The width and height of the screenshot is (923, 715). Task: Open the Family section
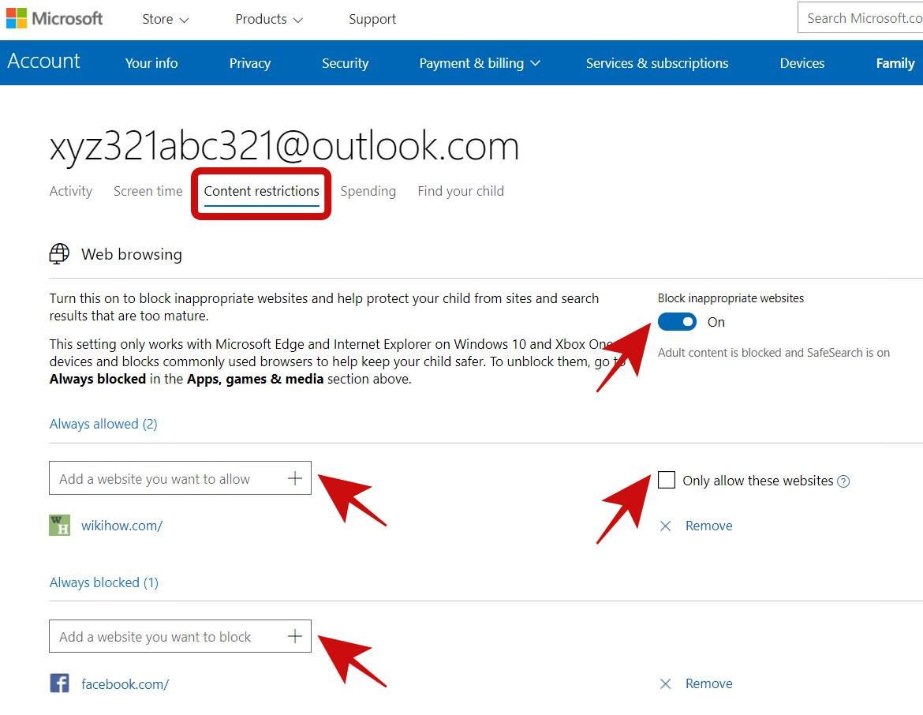[895, 63]
